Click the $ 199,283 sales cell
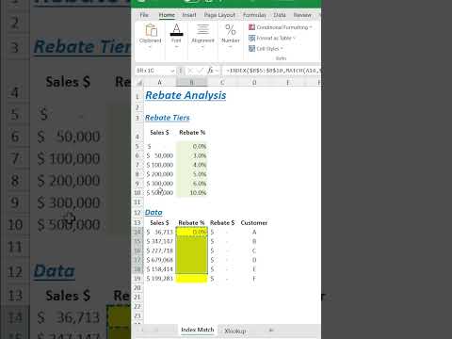 click(x=160, y=279)
